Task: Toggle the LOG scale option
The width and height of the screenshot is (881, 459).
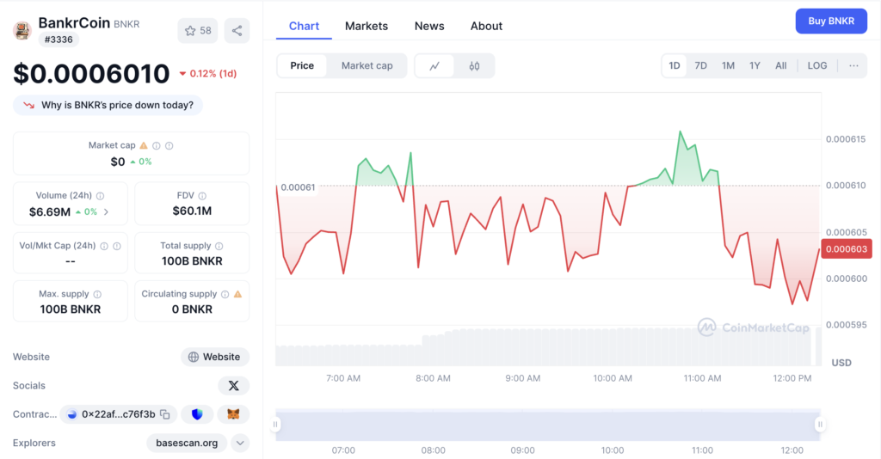Action: [x=817, y=65]
